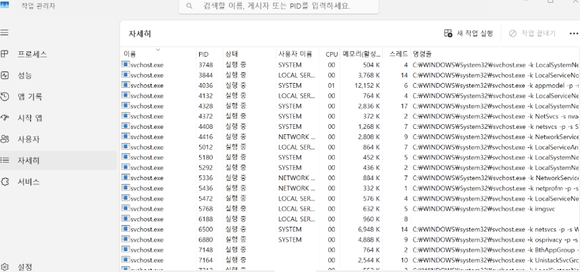Click the NETWORK user cell for PID 5436

(x=296, y=188)
